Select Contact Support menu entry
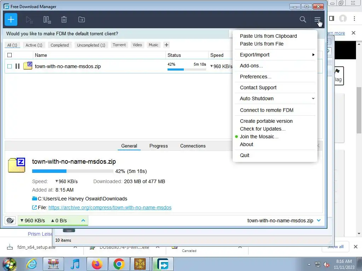 coord(258,88)
